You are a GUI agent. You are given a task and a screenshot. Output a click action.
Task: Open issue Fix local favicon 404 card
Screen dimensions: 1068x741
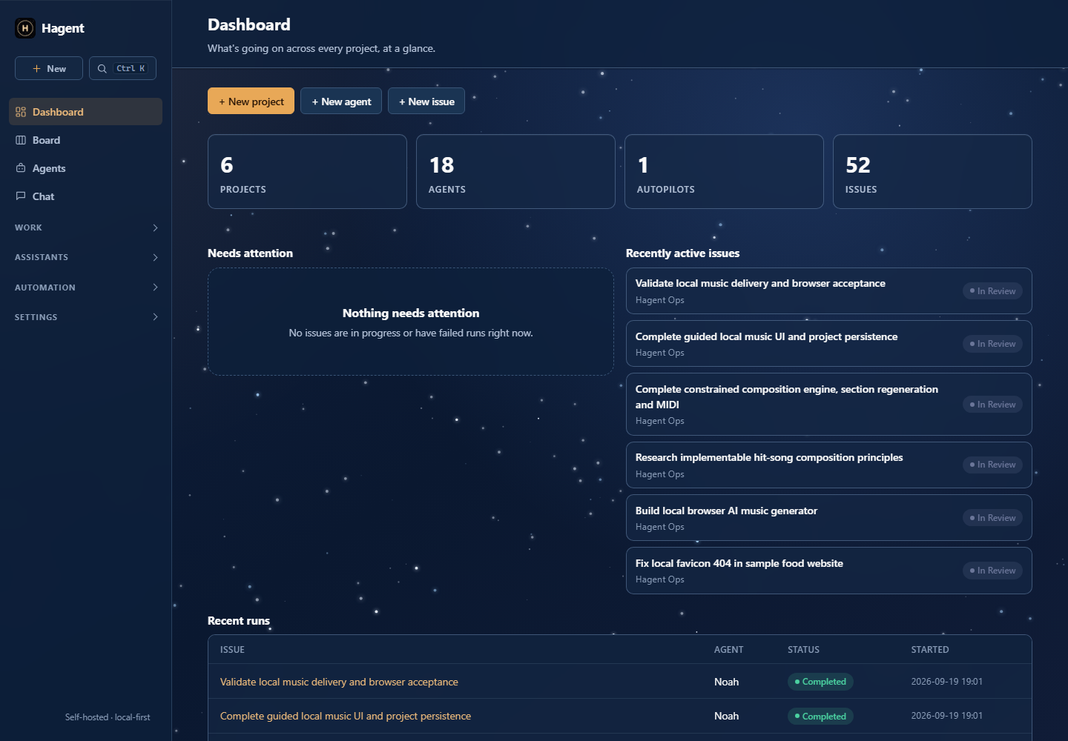pos(828,571)
